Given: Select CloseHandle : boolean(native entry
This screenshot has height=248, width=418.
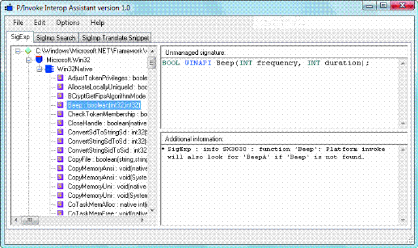Looking at the screenshot, I should pos(107,123).
